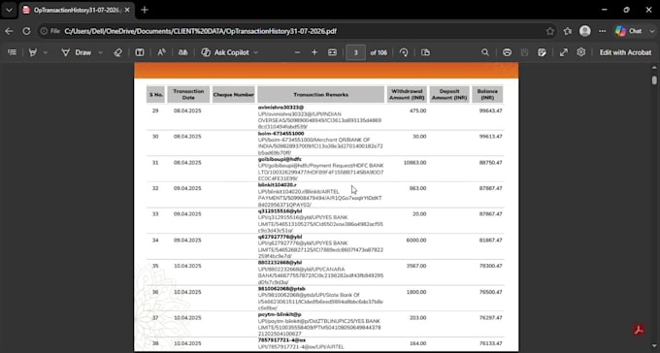Viewport: 660px width, 353px height.
Task: Open Settings and more menu
Action: [603, 31]
